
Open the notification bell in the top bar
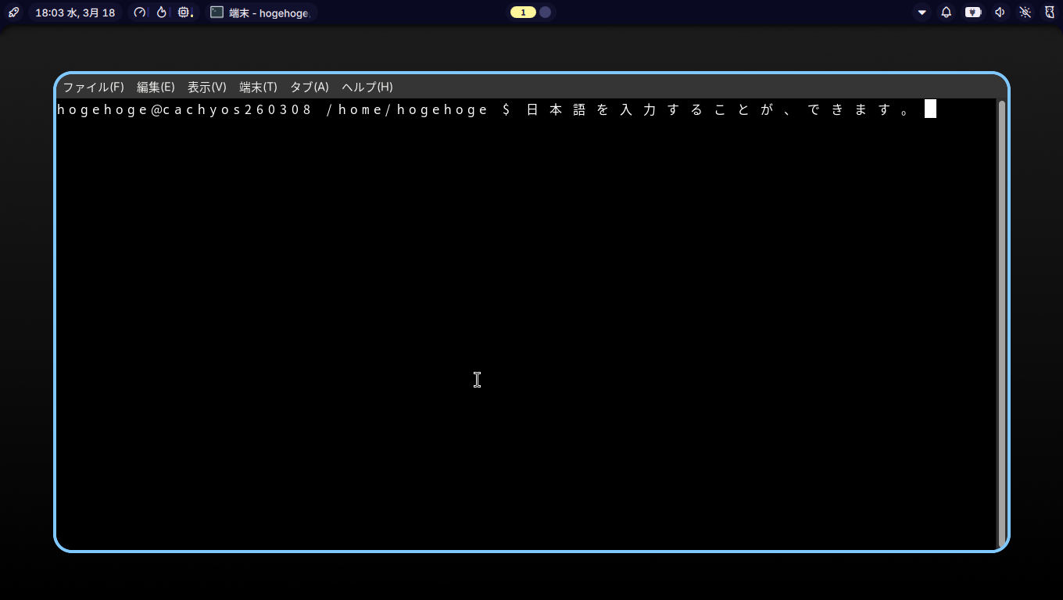[x=947, y=12]
